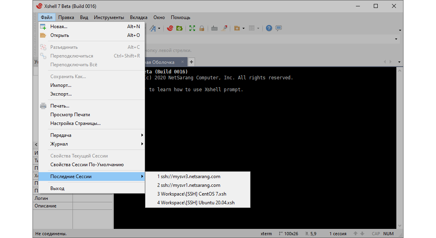The image size is (436, 238).
Task: Click the folder-with-plus toolbar icon
Action: point(237,28)
